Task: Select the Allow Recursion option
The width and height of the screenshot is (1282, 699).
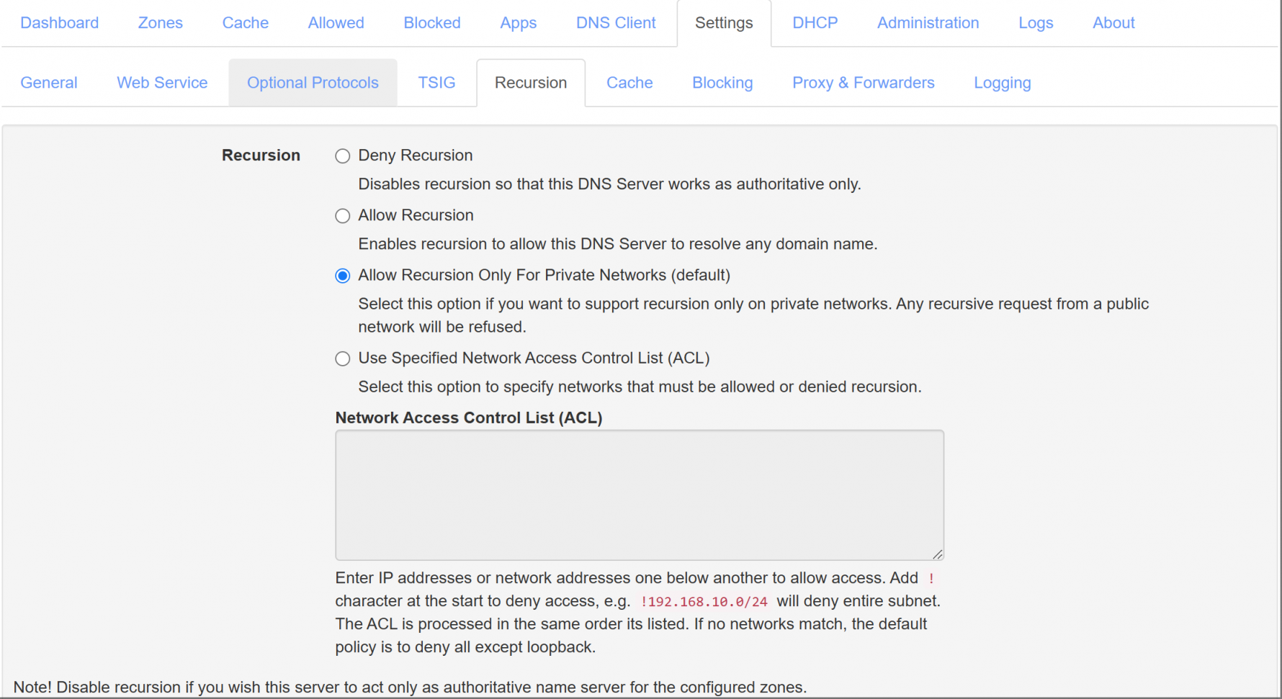Action: click(342, 215)
